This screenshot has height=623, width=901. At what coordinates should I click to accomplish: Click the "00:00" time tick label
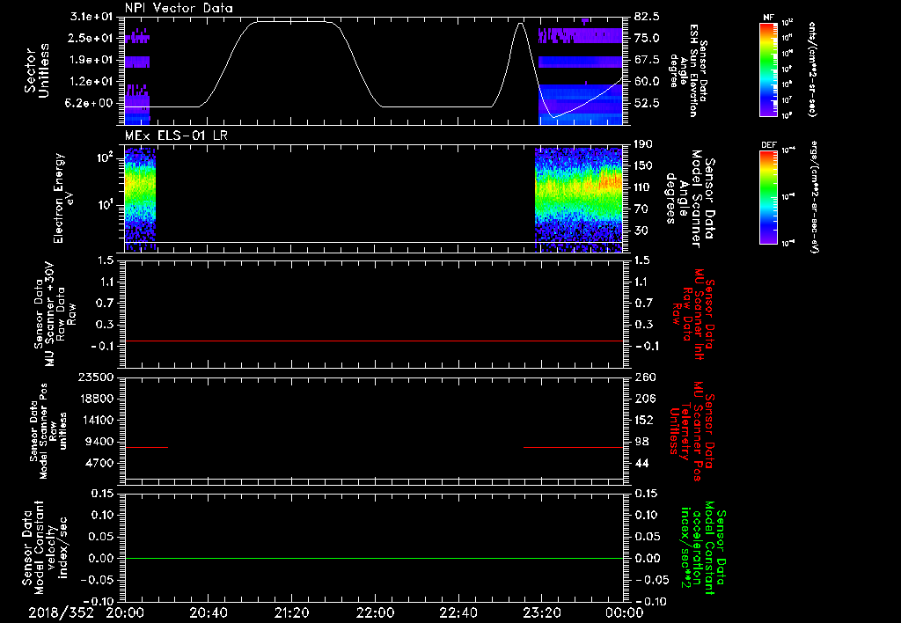[625, 612]
